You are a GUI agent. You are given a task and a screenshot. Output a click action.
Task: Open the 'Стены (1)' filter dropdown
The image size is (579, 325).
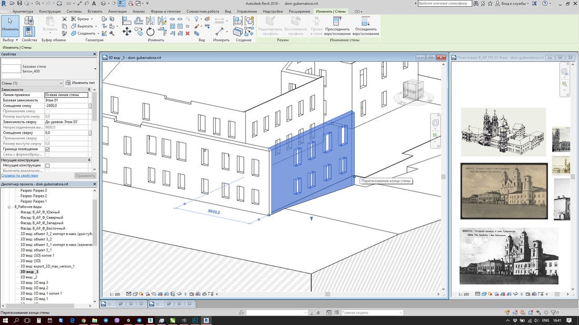tap(61, 83)
